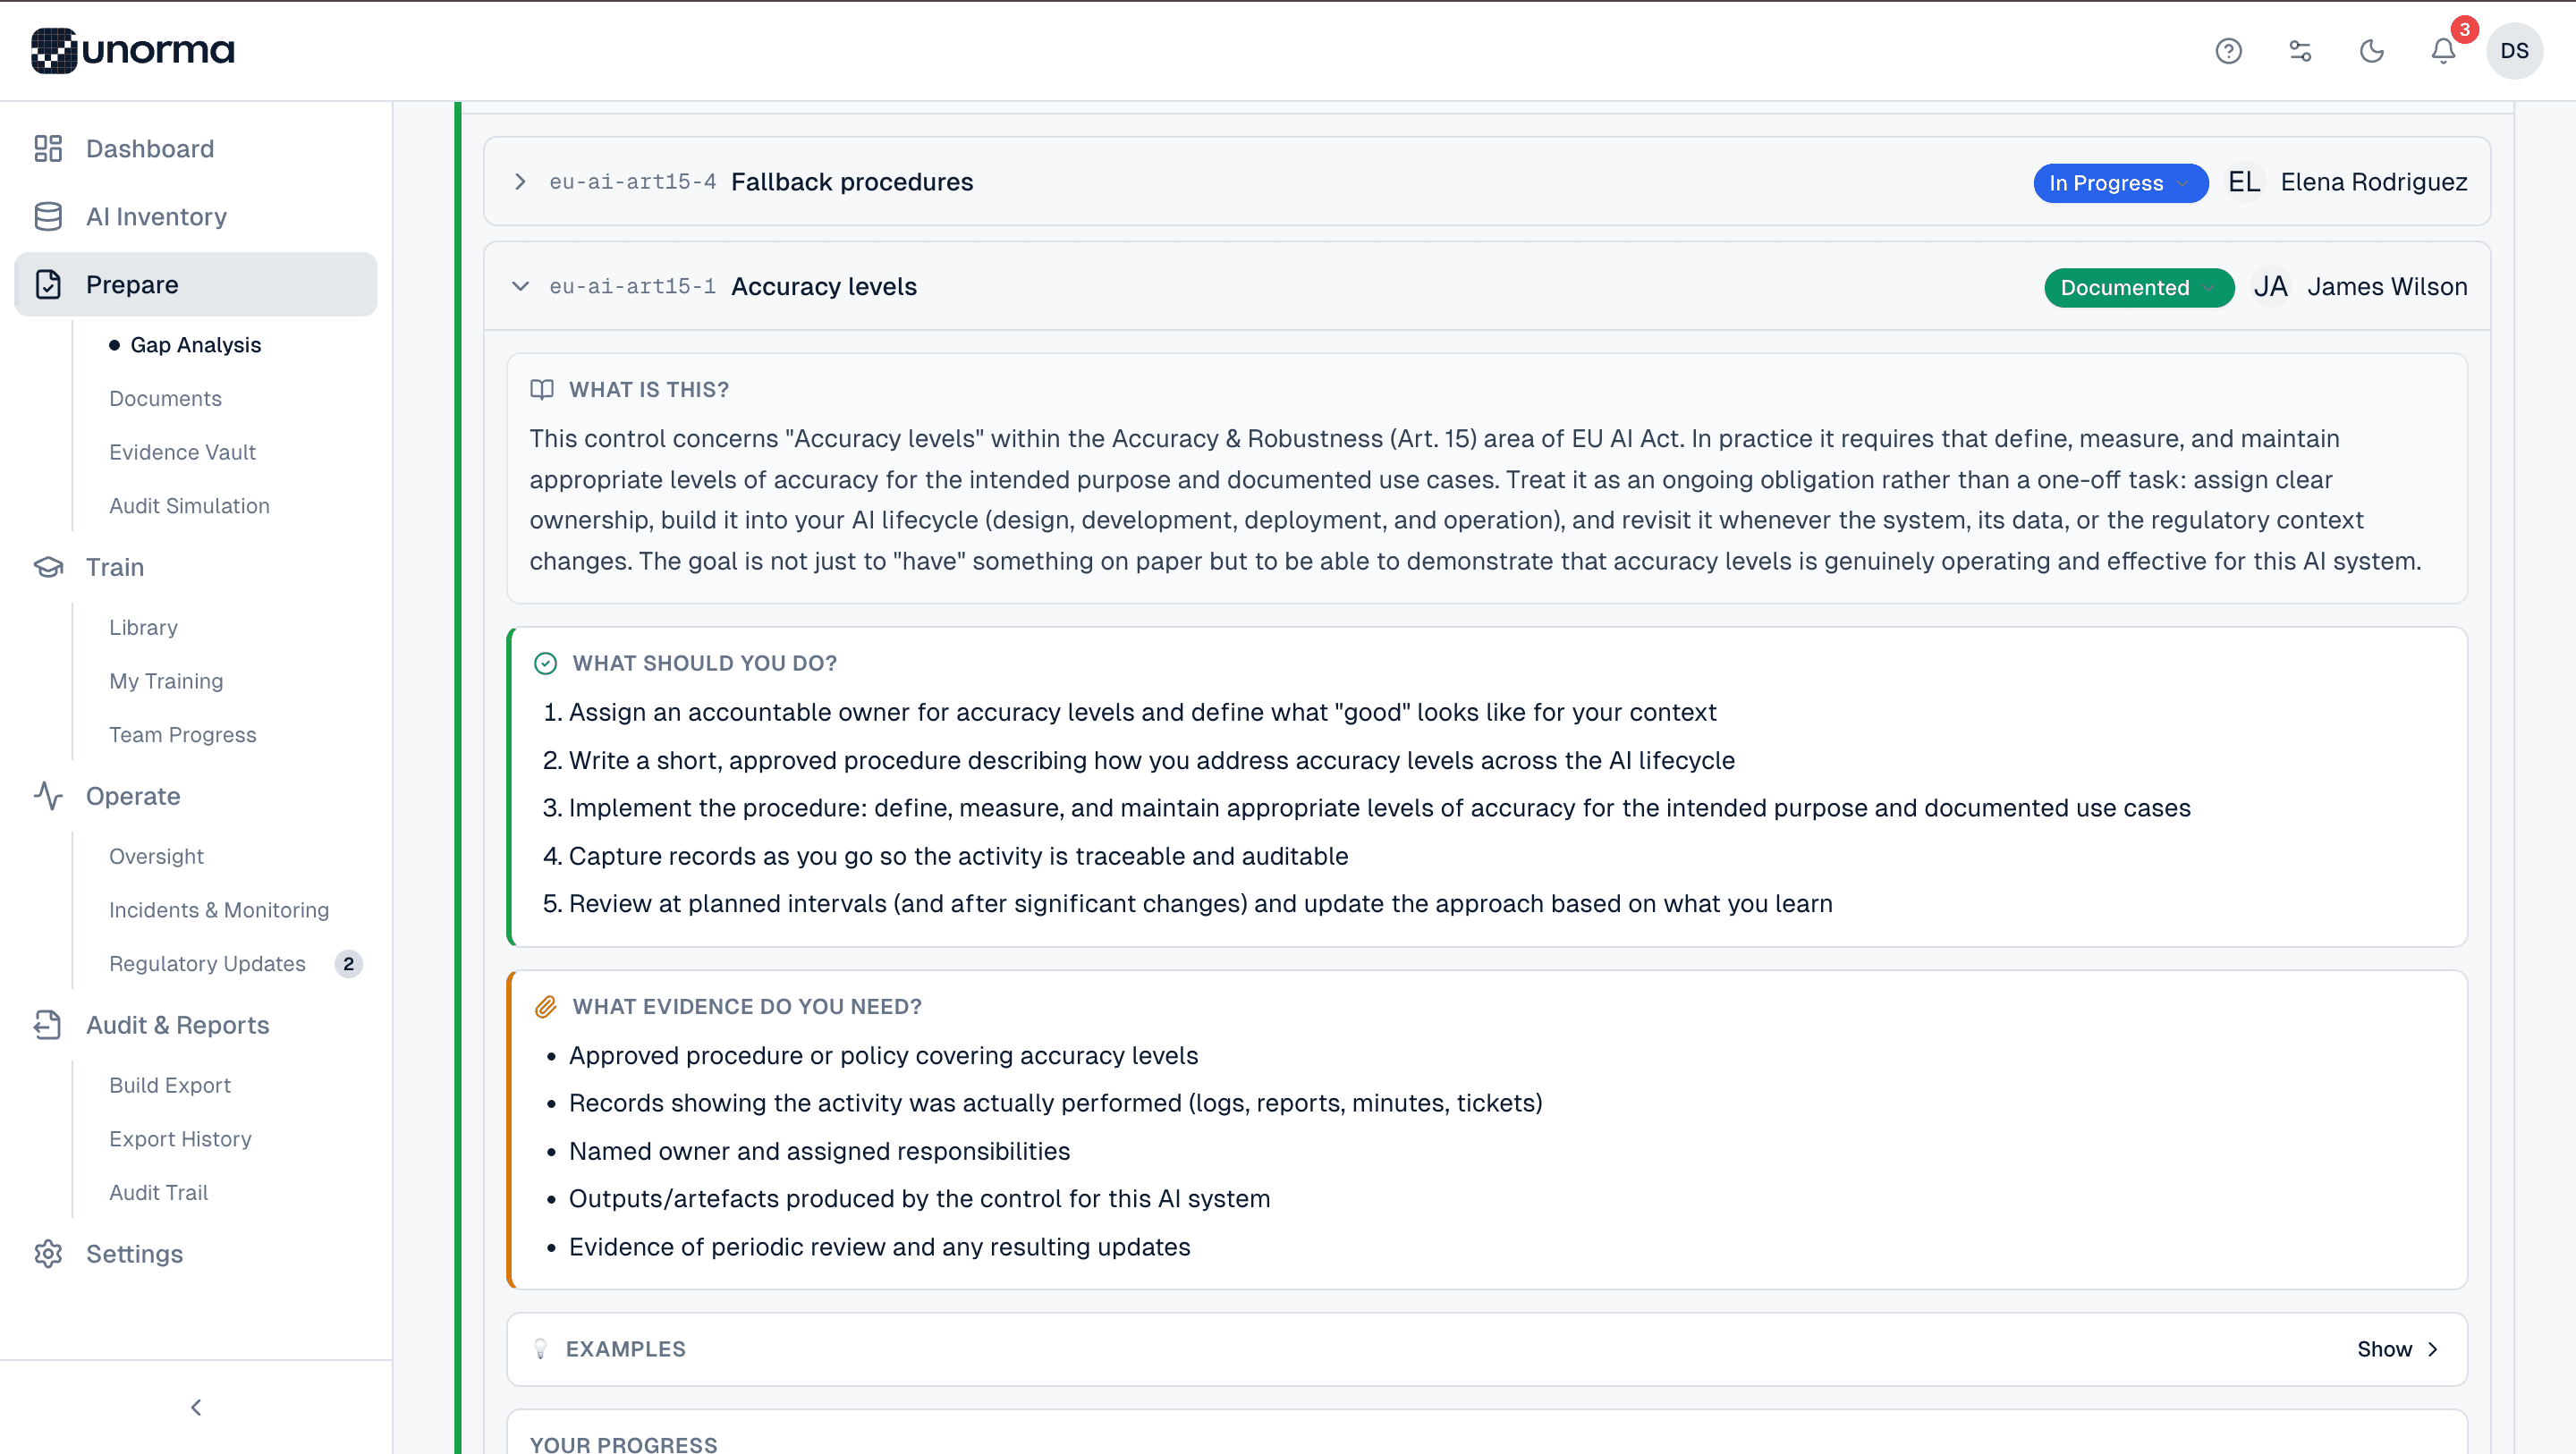Open notifications bell with badge
The image size is (2576, 1454).
[x=2443, y=51]
